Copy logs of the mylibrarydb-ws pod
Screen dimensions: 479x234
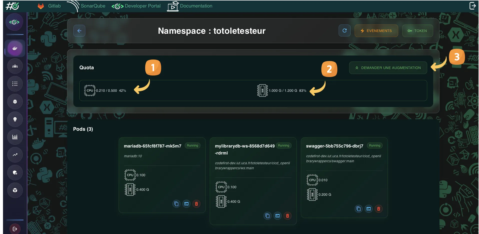267,216
